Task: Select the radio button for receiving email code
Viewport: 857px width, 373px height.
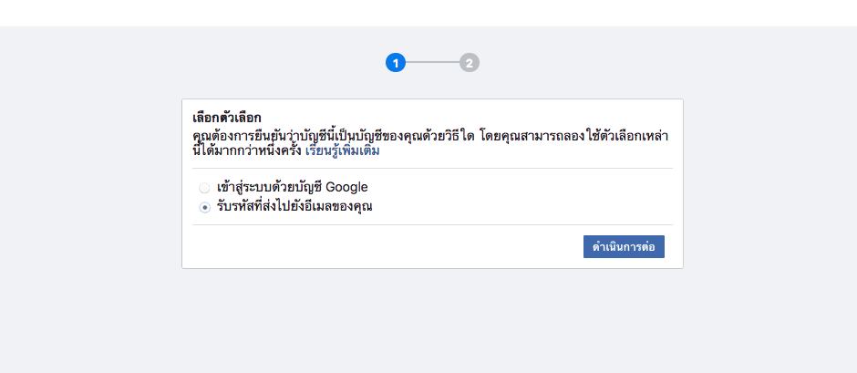Action: pos(204,207)
